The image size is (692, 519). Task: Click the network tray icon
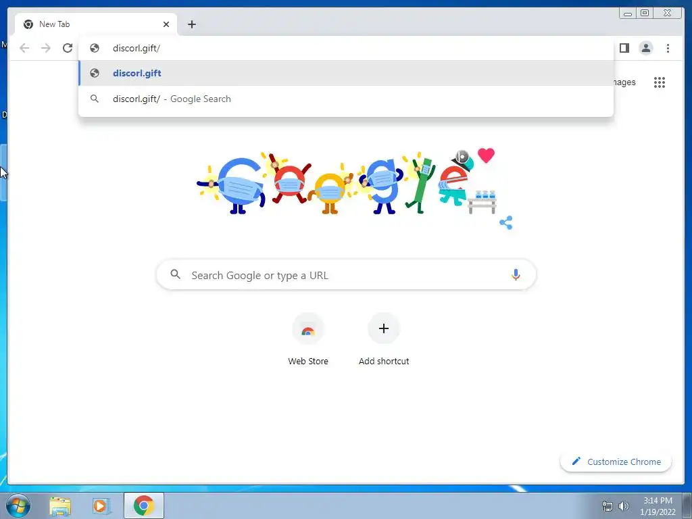(x=608, y=506)
